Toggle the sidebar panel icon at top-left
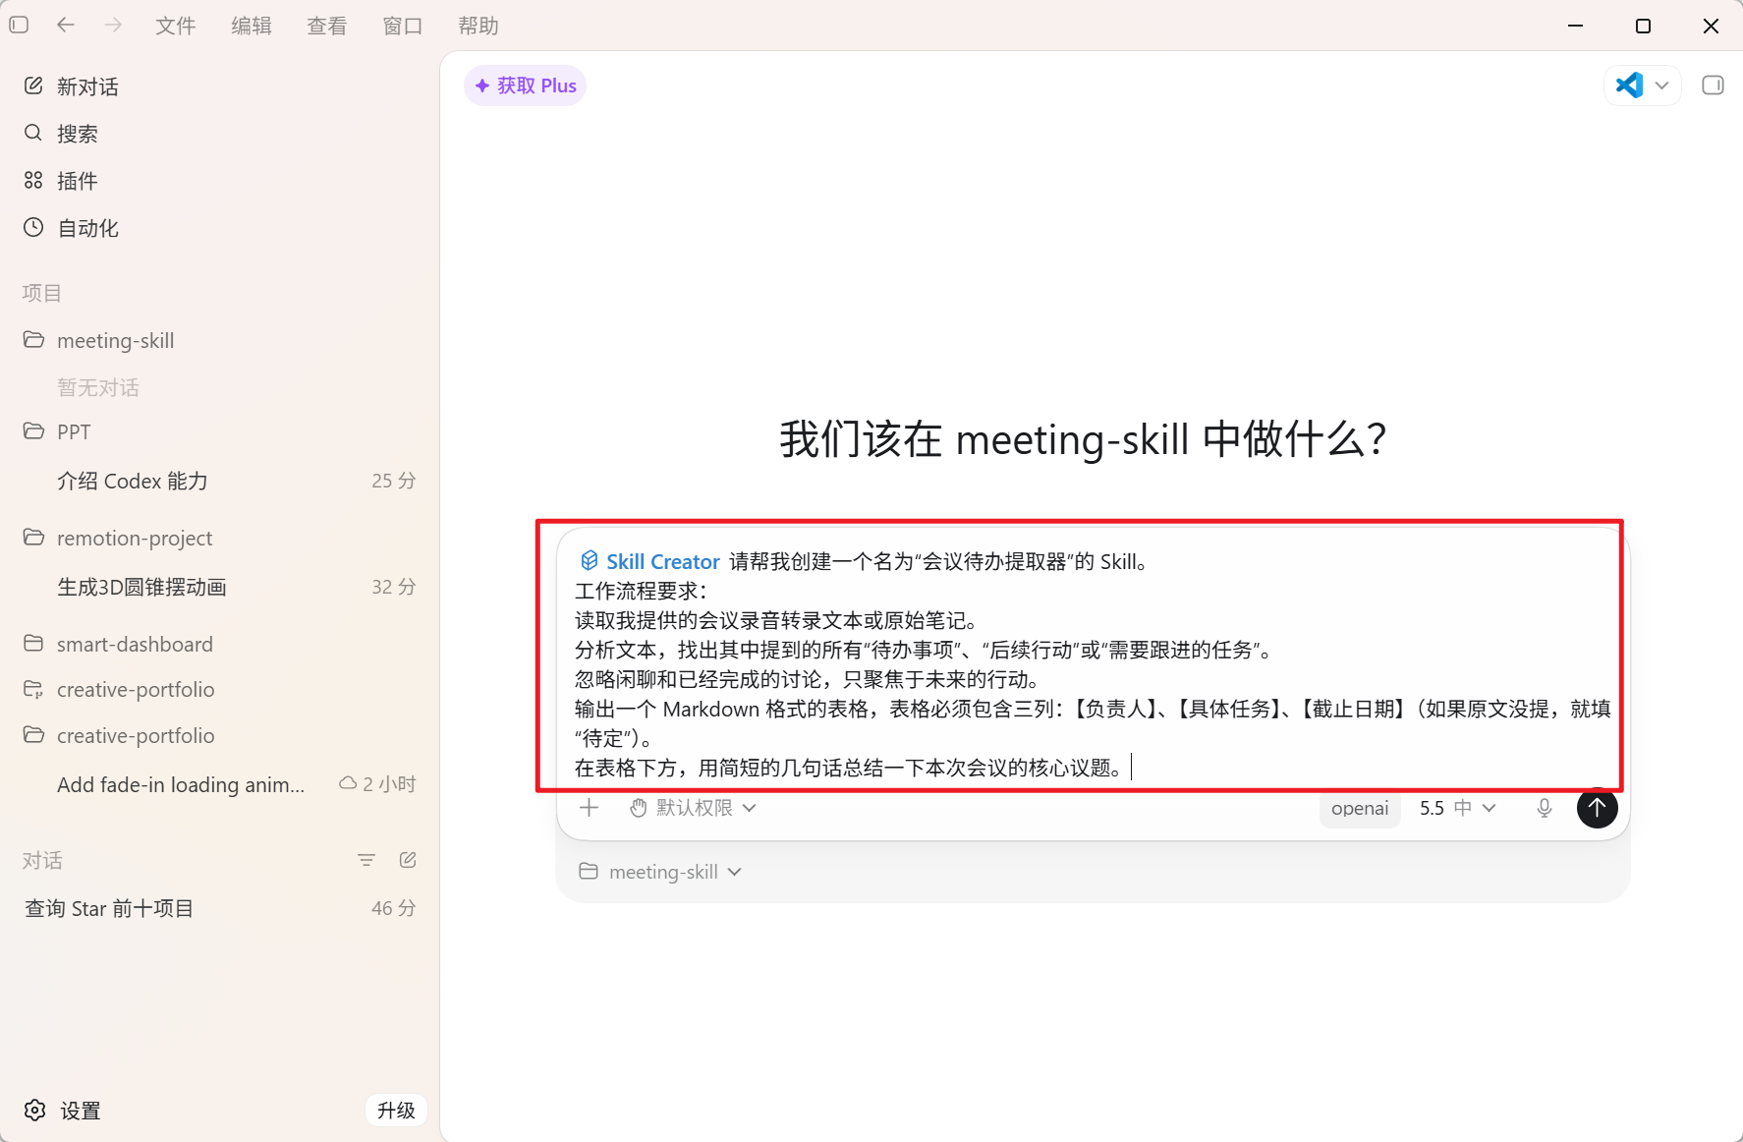Image resolution: width=1743 pixels, height=1142 pixels. pos(19,25)
